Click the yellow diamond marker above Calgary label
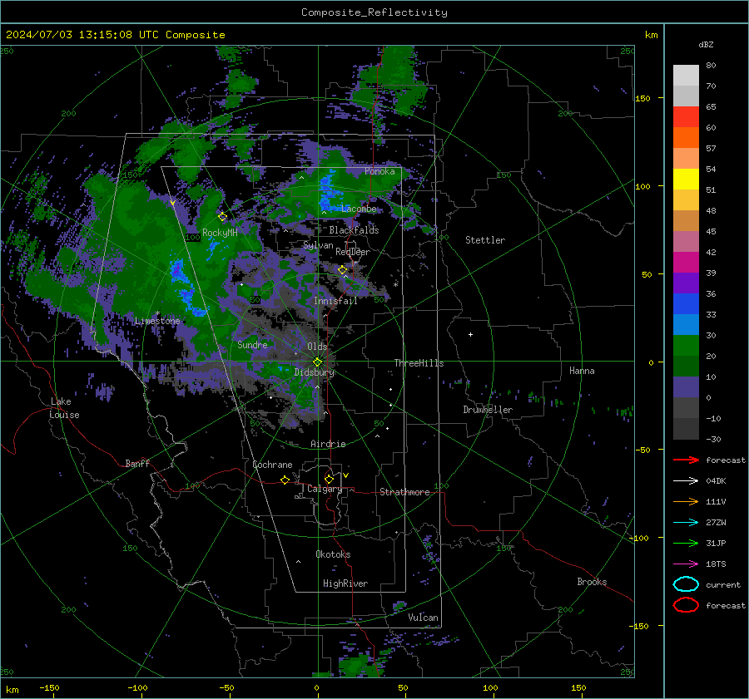Viewport: 749px width, 699px height. pos(329,479)
